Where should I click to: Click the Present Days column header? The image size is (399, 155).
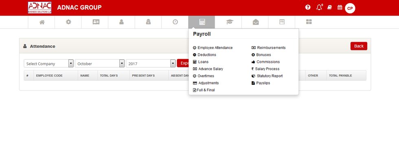click(x=143, y=76)
